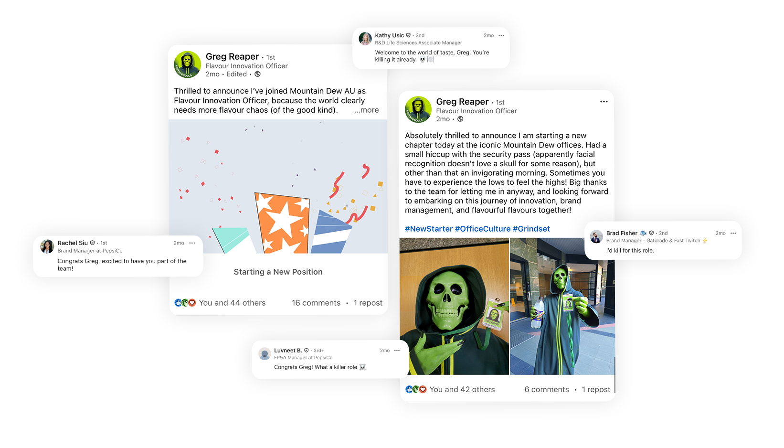This screenshot has width=784, height=448.
Task: Expand the post text with '...more'
Action: coord(366,110)
